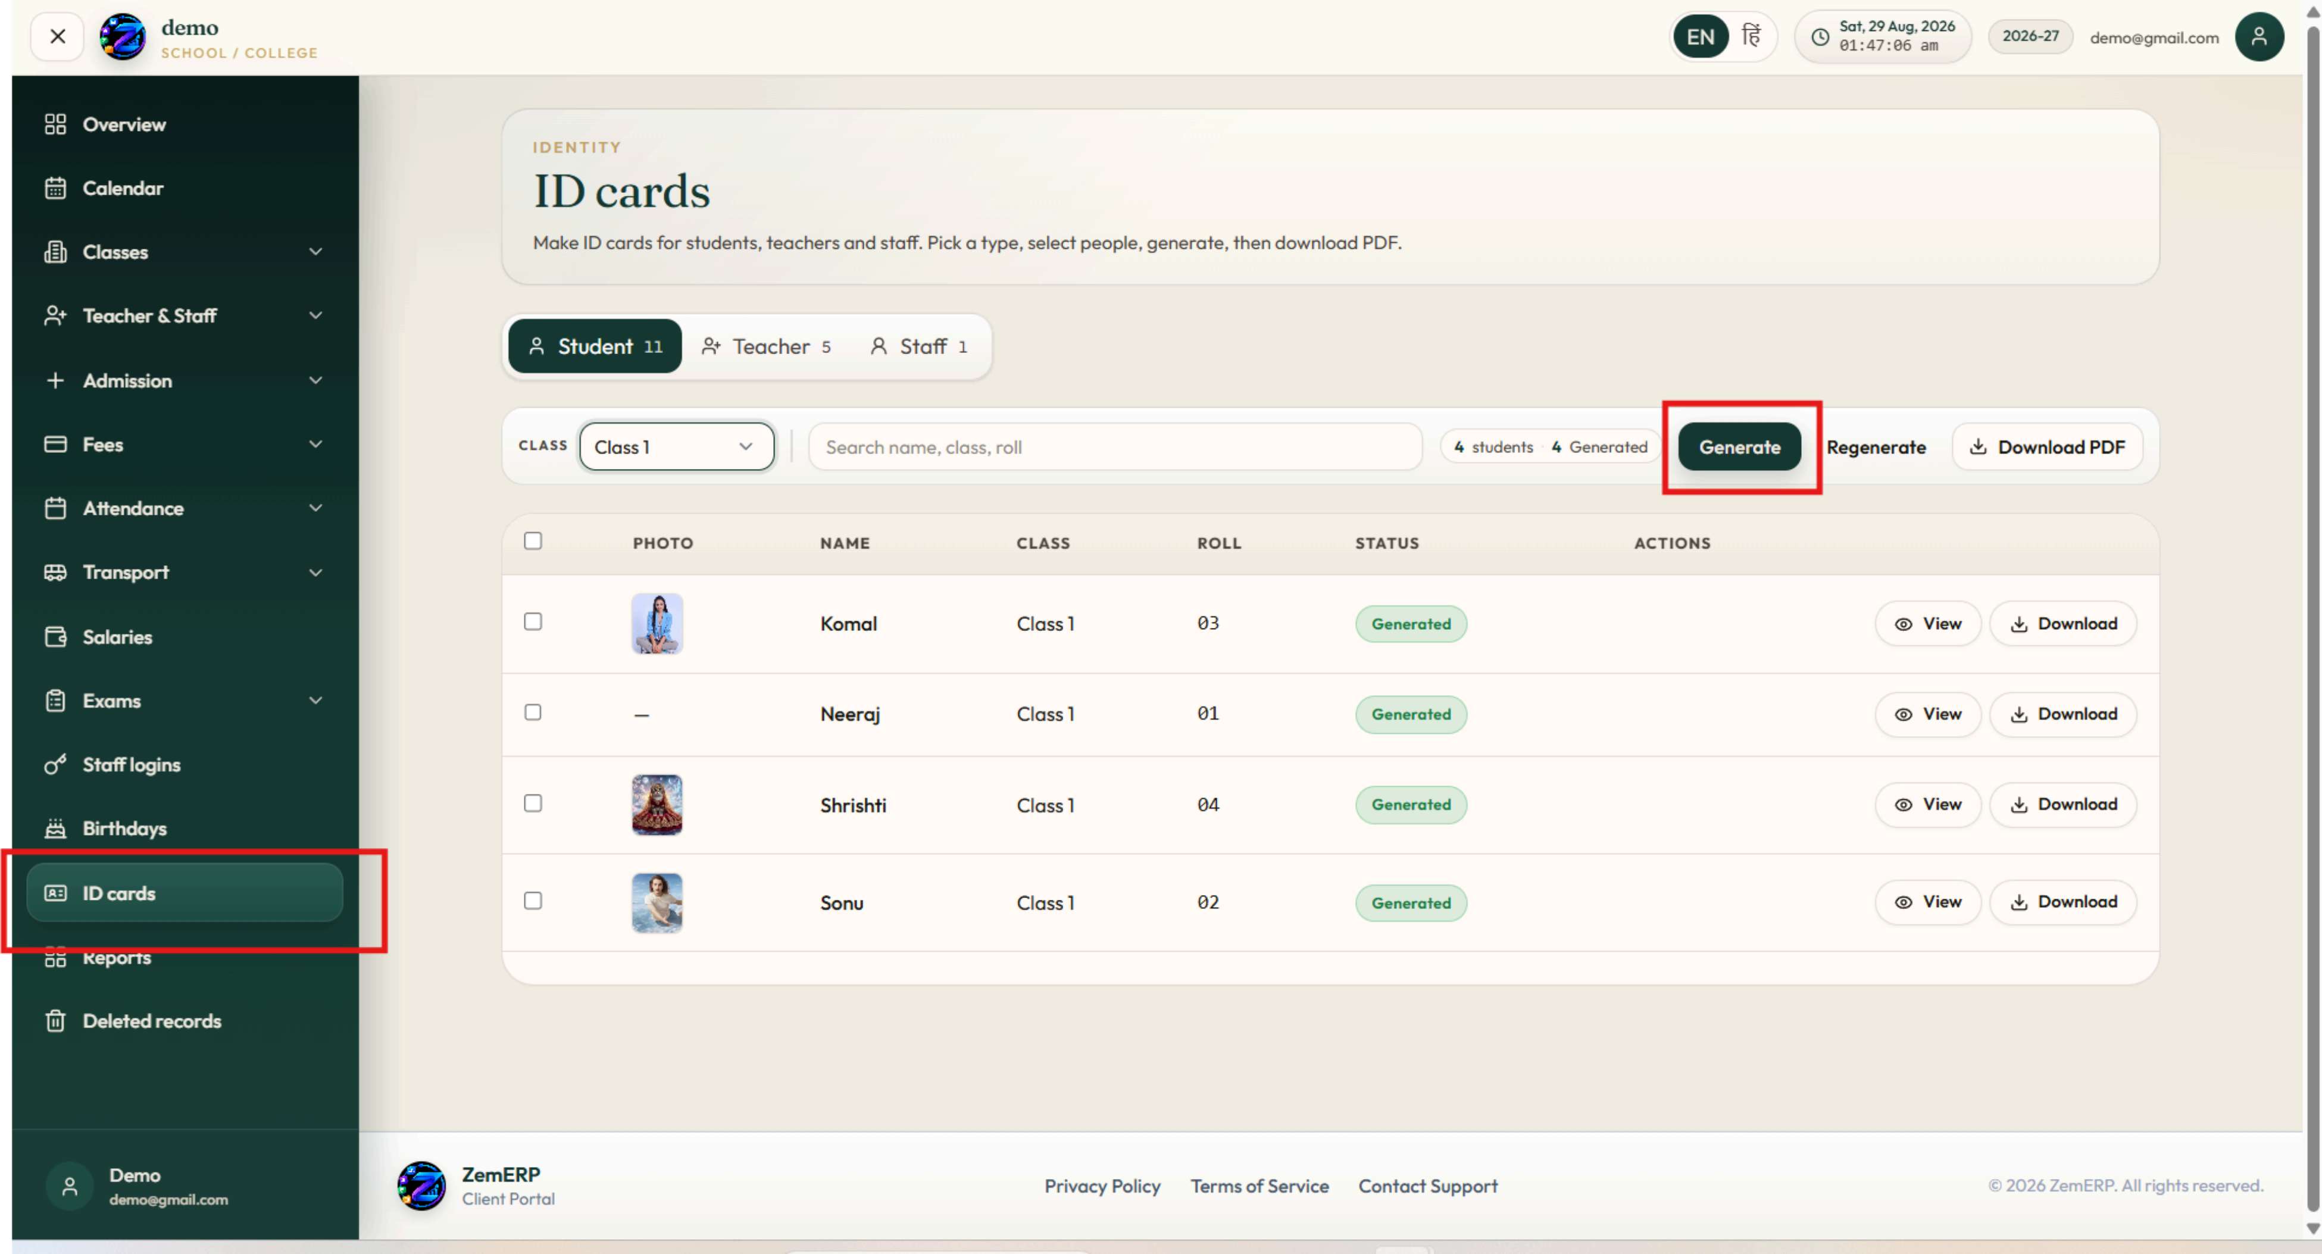
Task: Expand the Admission menu
Action: 185,380
